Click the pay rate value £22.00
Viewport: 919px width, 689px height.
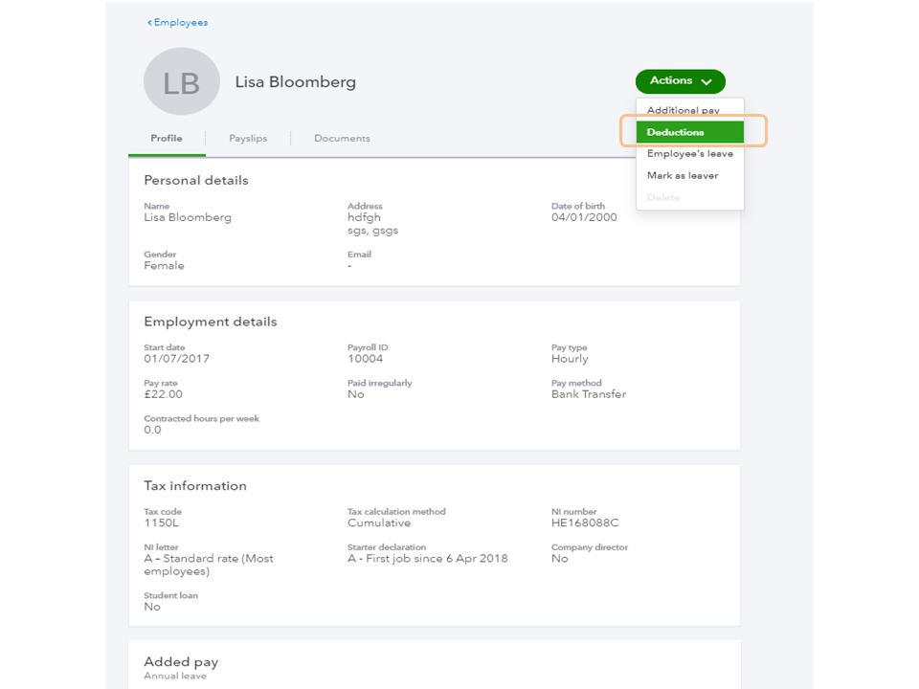163,394
